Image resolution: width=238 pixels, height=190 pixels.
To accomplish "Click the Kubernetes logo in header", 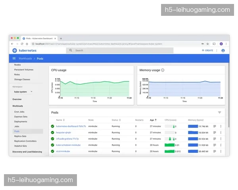I will 15,51.
